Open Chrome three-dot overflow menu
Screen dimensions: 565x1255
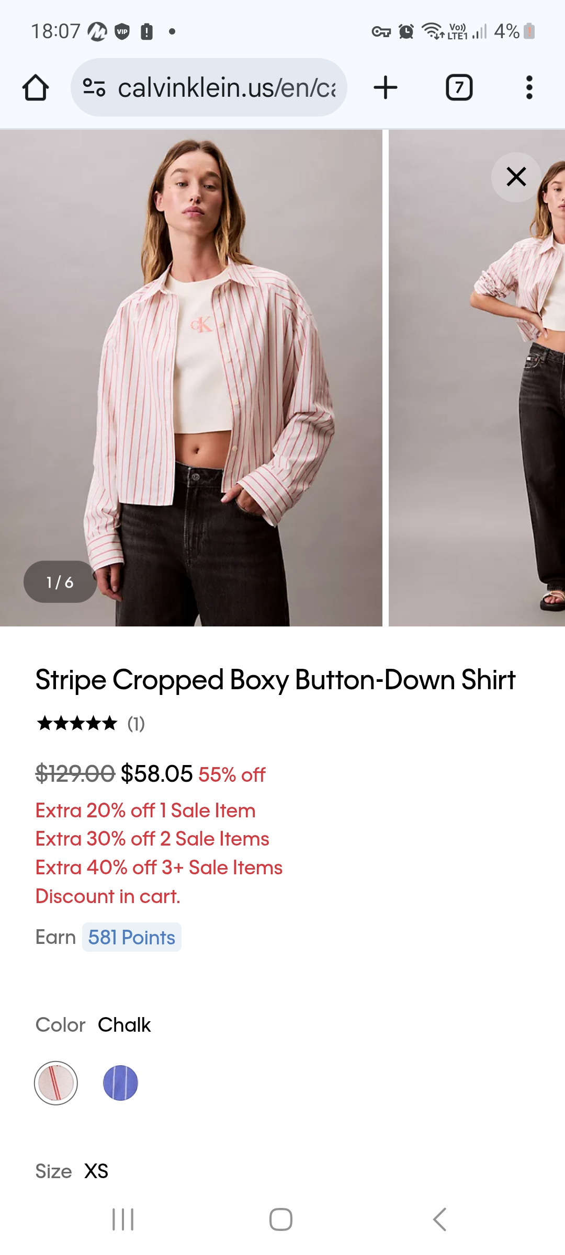[x=529, y=87]
